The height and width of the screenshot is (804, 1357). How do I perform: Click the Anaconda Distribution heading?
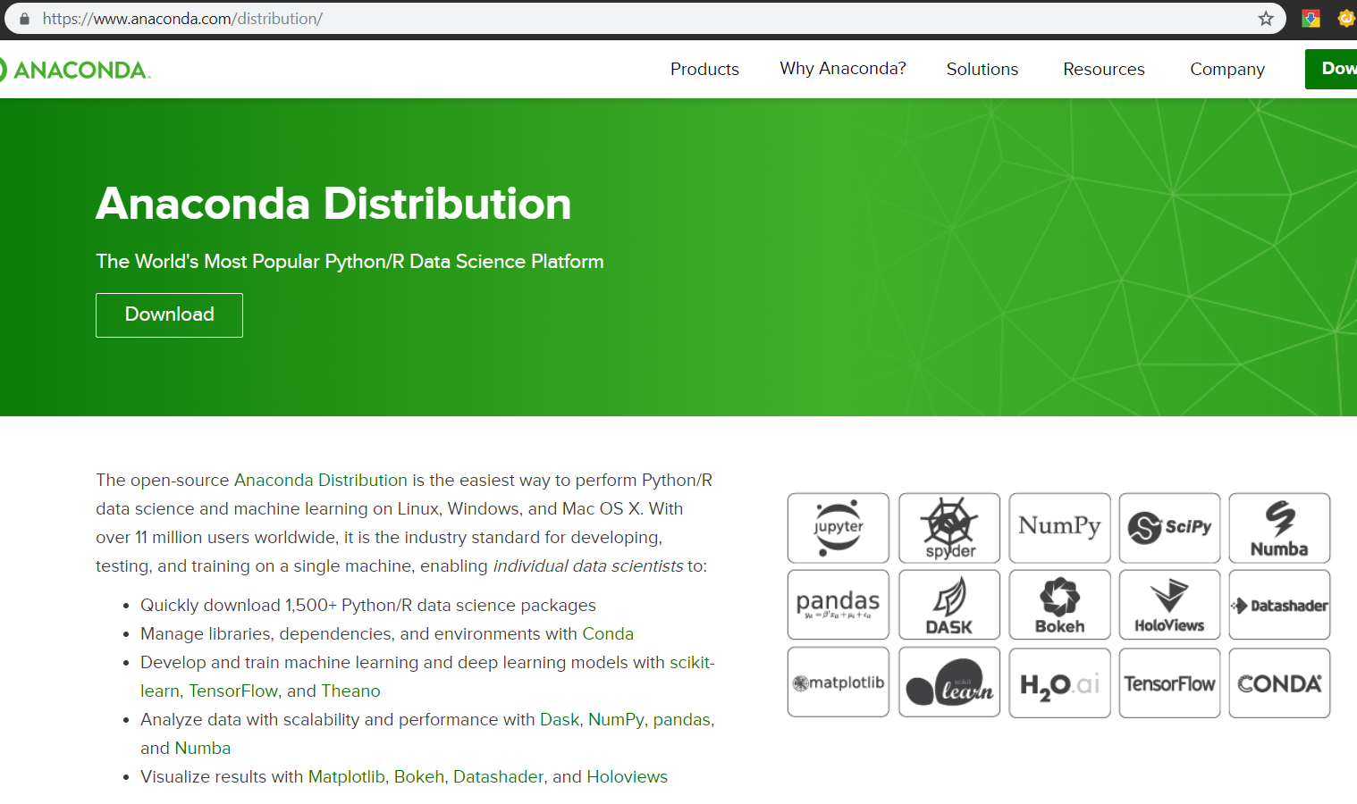333,204
